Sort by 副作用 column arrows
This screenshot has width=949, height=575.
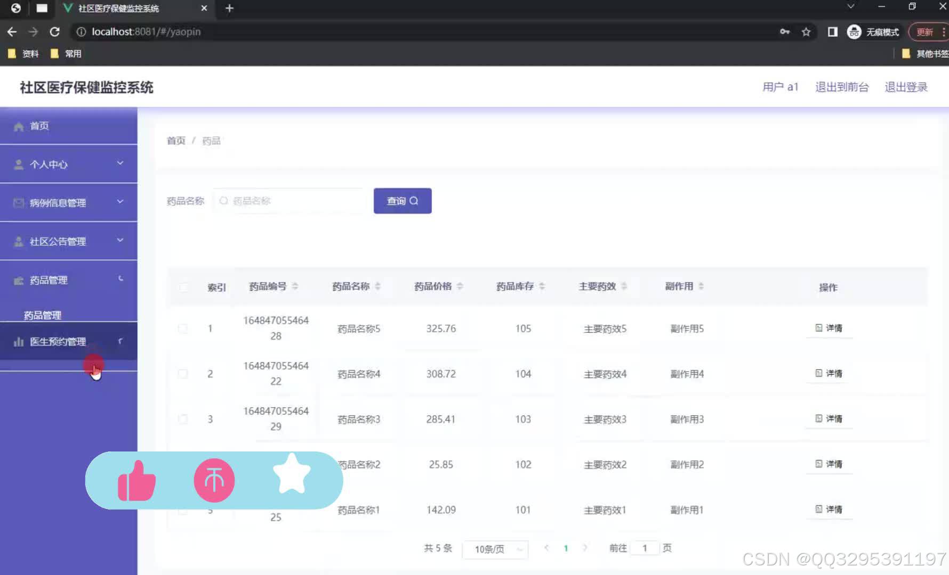tap(701, 286)
